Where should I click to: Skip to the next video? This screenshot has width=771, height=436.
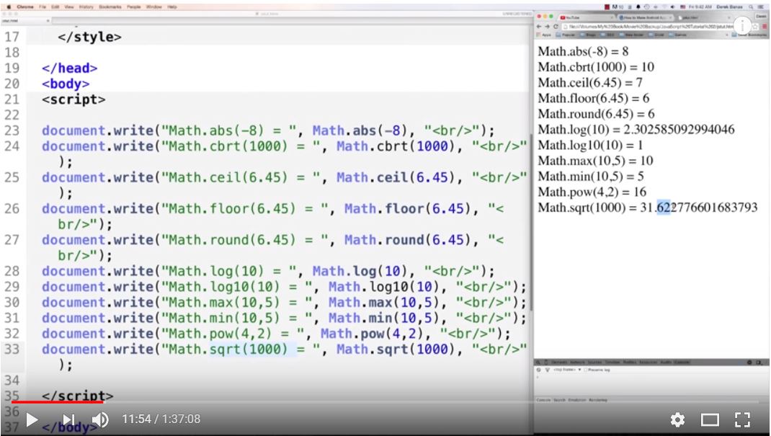68,419
